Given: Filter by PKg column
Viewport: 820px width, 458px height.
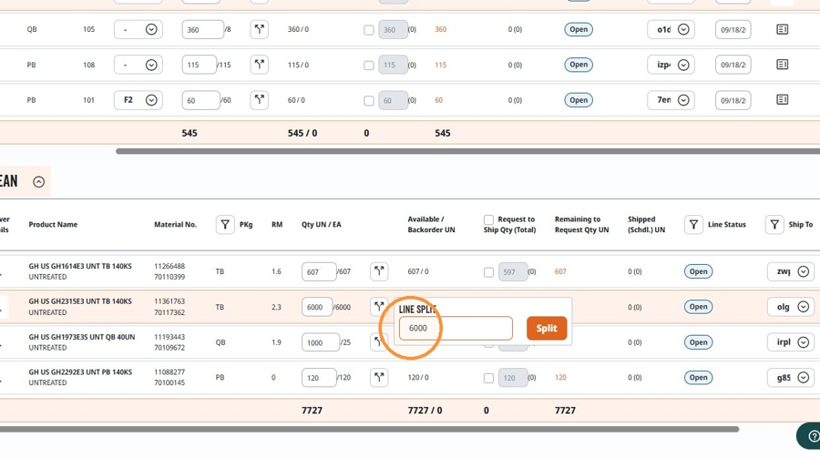Looking at the screenshot, I should coord(225,225).
